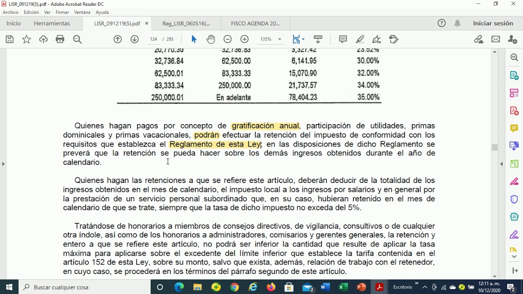Open the Edición menu
The height and width of the screenshot is (294, 523).
coord(31,12)
